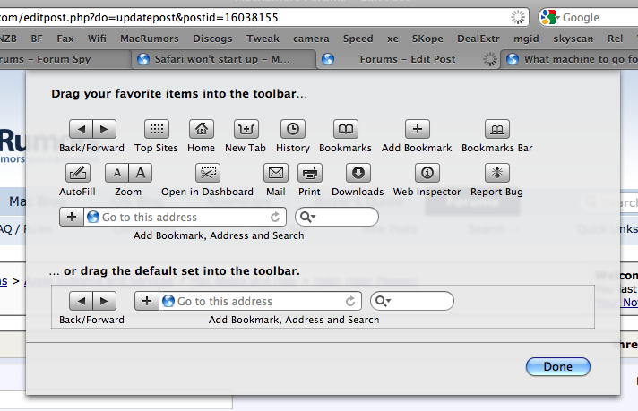Select the History clock icon
Screen dimensions: 638x411
pyautogui.click(x=293, y=129)
